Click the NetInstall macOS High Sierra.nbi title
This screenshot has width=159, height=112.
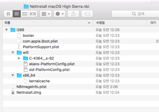coord(60,7)
